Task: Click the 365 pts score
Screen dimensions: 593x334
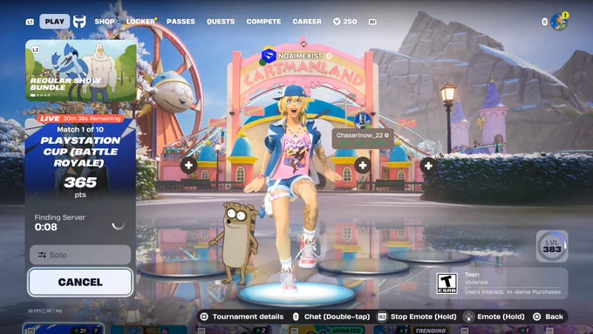Action: pyautogui.click(x=80, y=187)
